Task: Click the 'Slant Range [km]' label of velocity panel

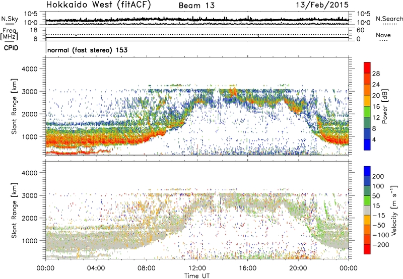Action: tap(14, 211)
